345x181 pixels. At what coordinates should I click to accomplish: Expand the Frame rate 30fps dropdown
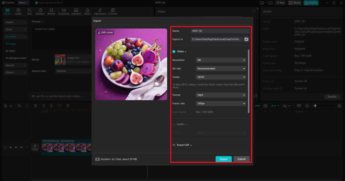click(221, 103)
